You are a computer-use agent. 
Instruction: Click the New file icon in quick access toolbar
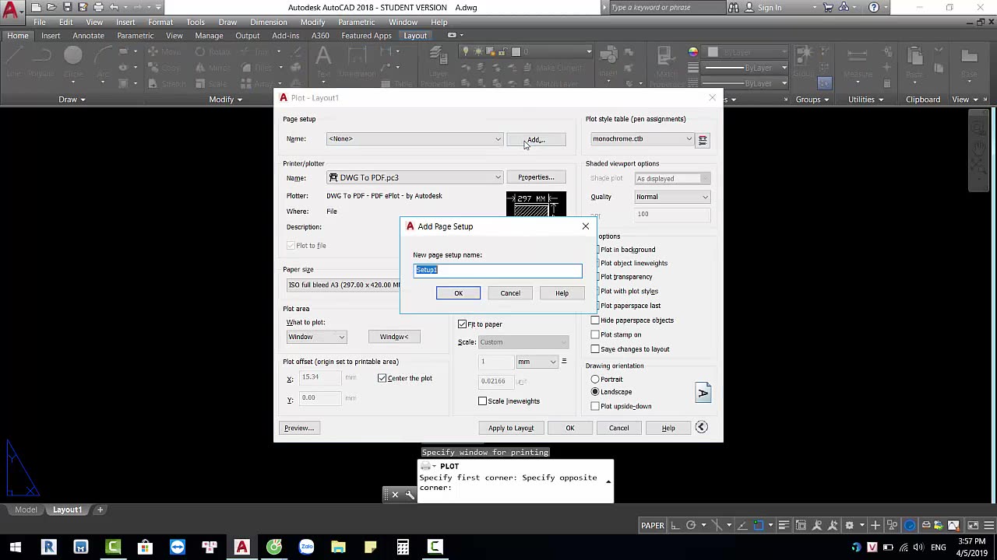click(37, 7)
